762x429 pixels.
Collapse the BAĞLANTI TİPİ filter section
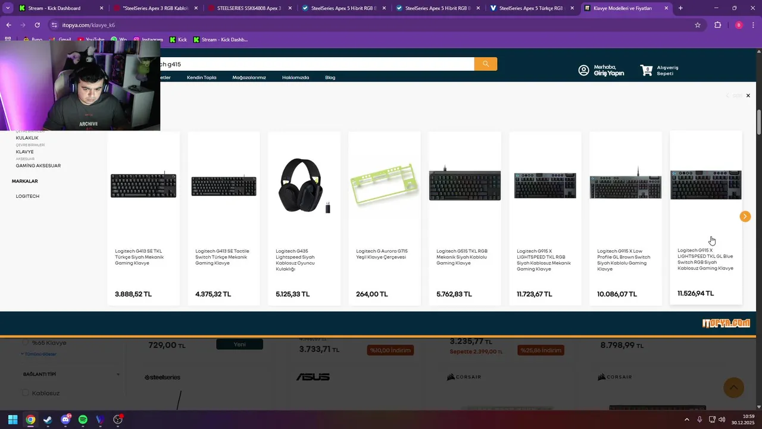(118, 374)
